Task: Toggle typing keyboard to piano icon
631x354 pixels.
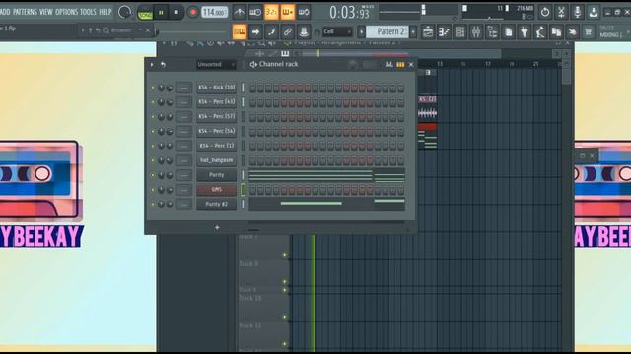Action: pyautogui.click(x=240, y=31)
